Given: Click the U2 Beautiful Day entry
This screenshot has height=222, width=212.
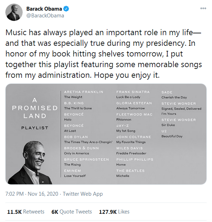Looking at the screenshot, I should tap(172, 134).
